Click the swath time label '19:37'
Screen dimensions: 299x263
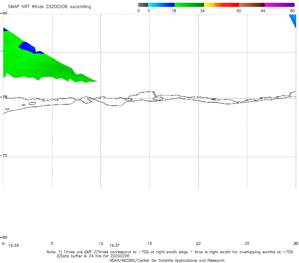click(114, 246)
